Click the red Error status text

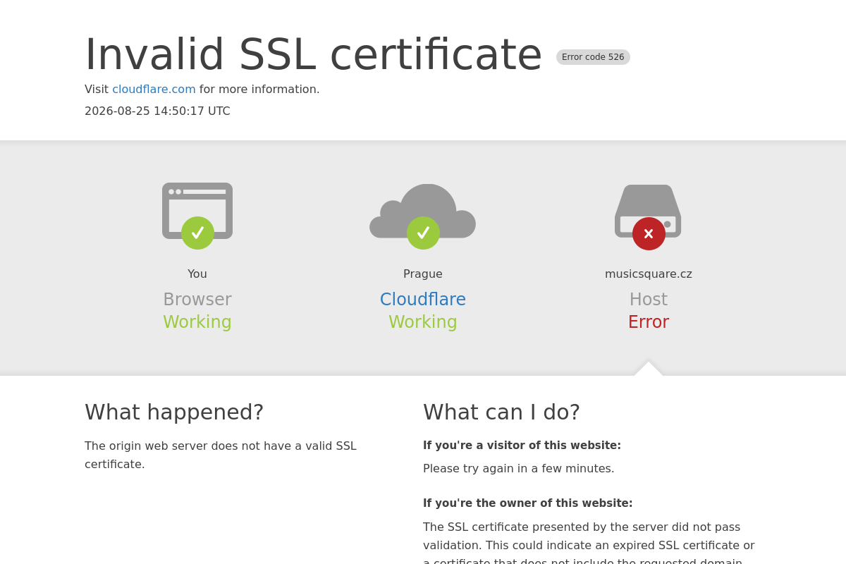(x=649, y=322)
